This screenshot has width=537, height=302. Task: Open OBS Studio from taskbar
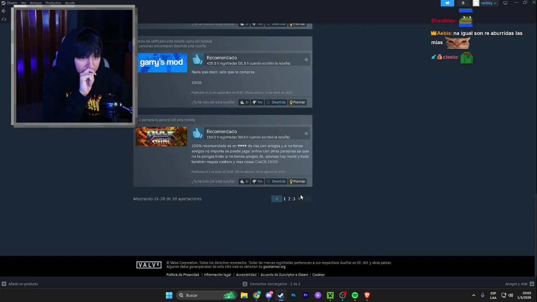[342, 295]
